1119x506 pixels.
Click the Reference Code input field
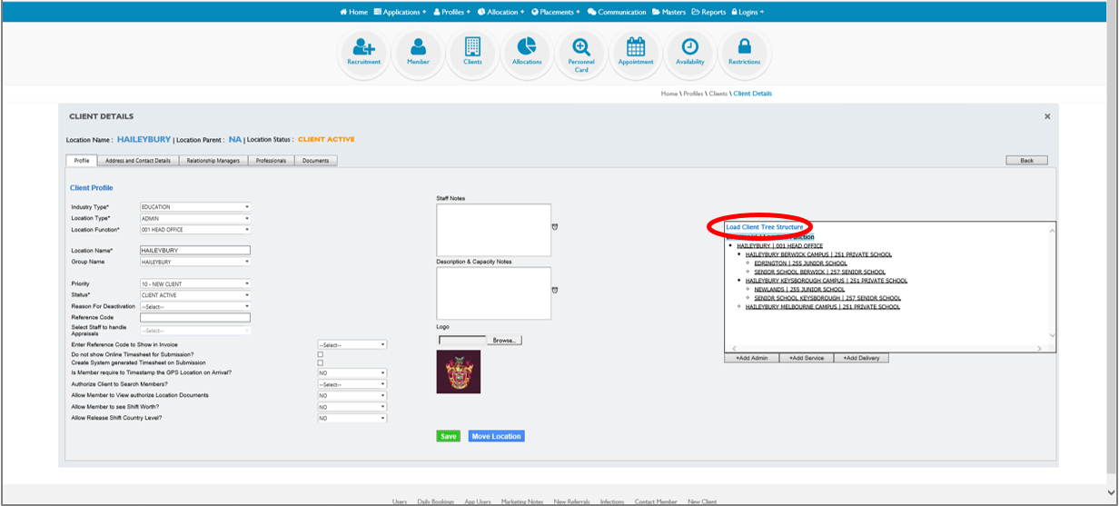click(x=194, y=317)
